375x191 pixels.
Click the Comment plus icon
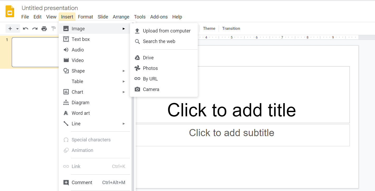(x=66, y=182)
